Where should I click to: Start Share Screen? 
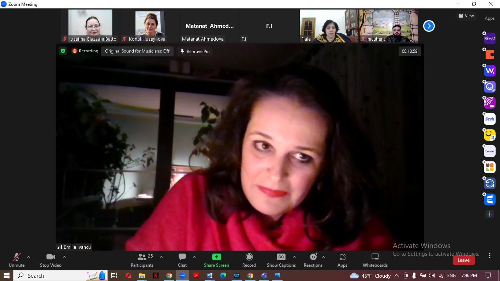point(216,260)
